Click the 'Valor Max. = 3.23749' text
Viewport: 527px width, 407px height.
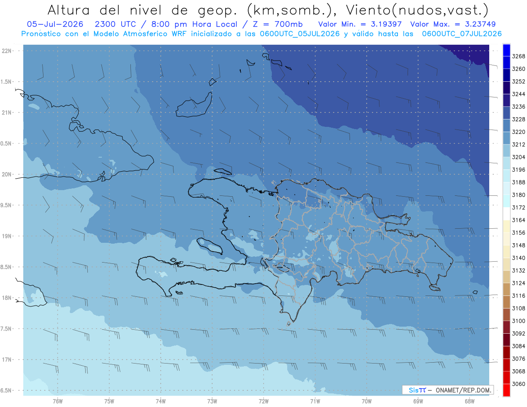click(453, 24)
